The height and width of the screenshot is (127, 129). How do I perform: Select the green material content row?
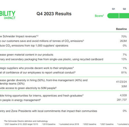pos(64,55)
